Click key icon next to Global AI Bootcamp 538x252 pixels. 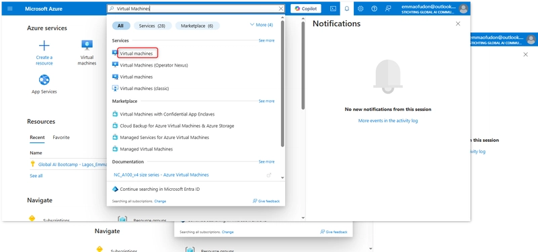click(32, 164)
